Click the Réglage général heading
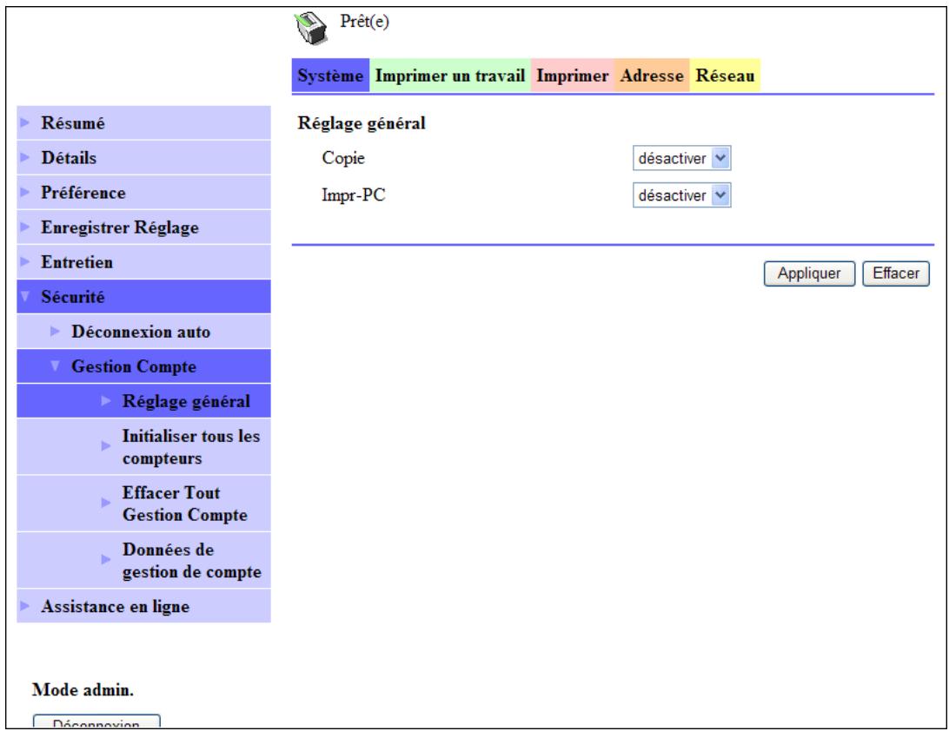Viewport: 949px width, 731px height. point(362,122)
